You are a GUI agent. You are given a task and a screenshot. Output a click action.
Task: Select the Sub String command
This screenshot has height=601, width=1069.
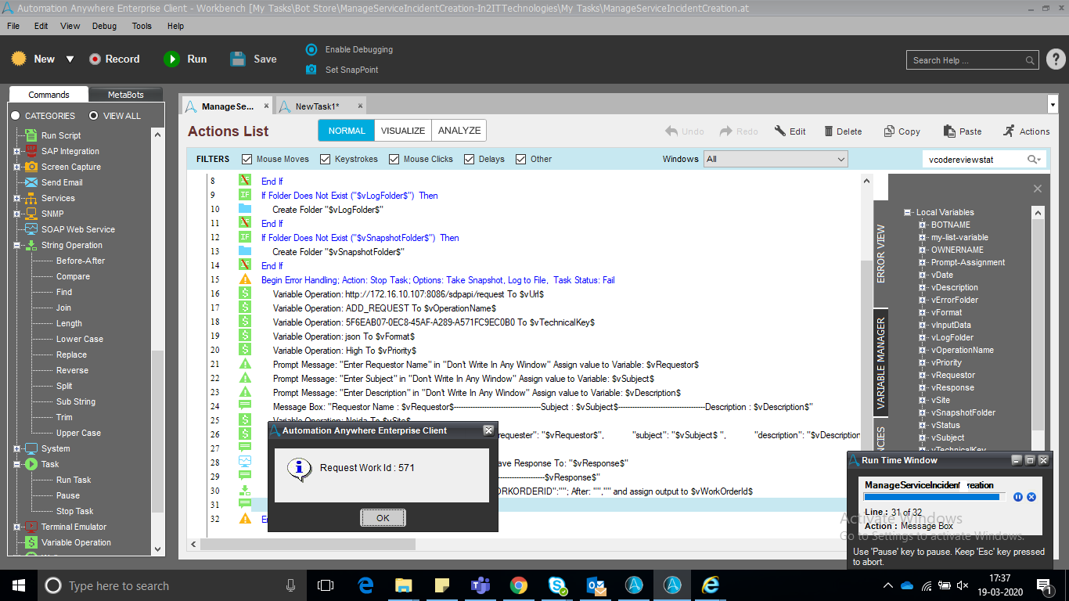[76, 402]
